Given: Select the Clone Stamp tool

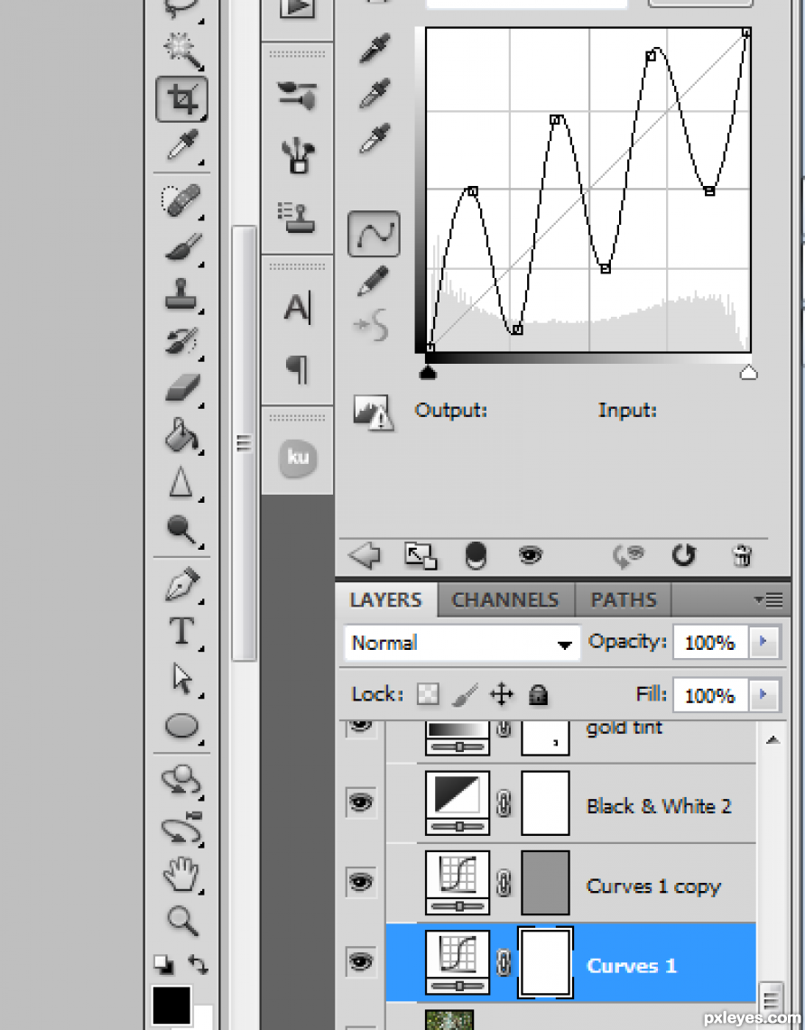Looking at the screenshot, I should pyautogui.click(x=181, y=295).
